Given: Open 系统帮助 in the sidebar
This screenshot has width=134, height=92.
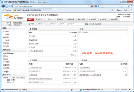Looking at the screenshot, I should click(x=6, y=68).
